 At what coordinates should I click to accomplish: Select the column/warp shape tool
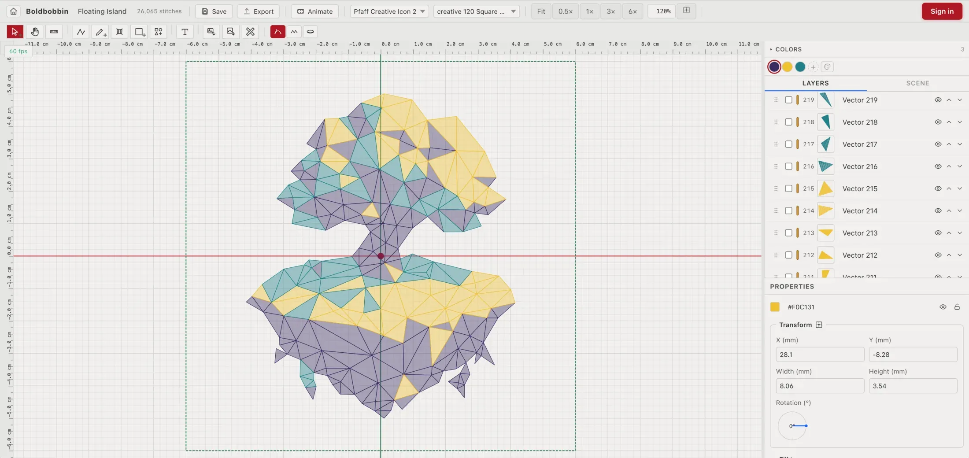click(119, 32)
